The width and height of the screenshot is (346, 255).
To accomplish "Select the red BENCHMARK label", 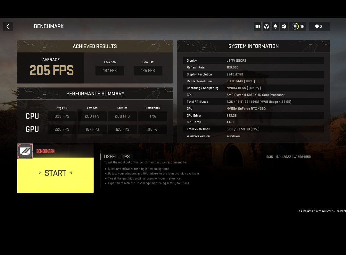I will coord(45,151).
